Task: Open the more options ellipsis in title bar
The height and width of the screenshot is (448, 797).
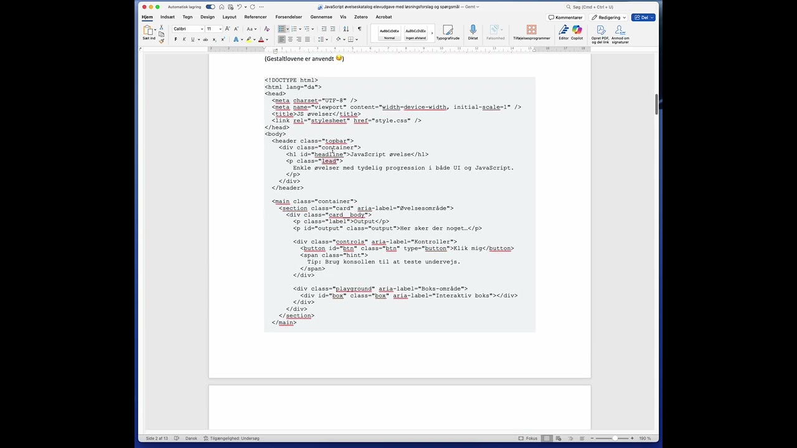Action: [x=262, y=7]
